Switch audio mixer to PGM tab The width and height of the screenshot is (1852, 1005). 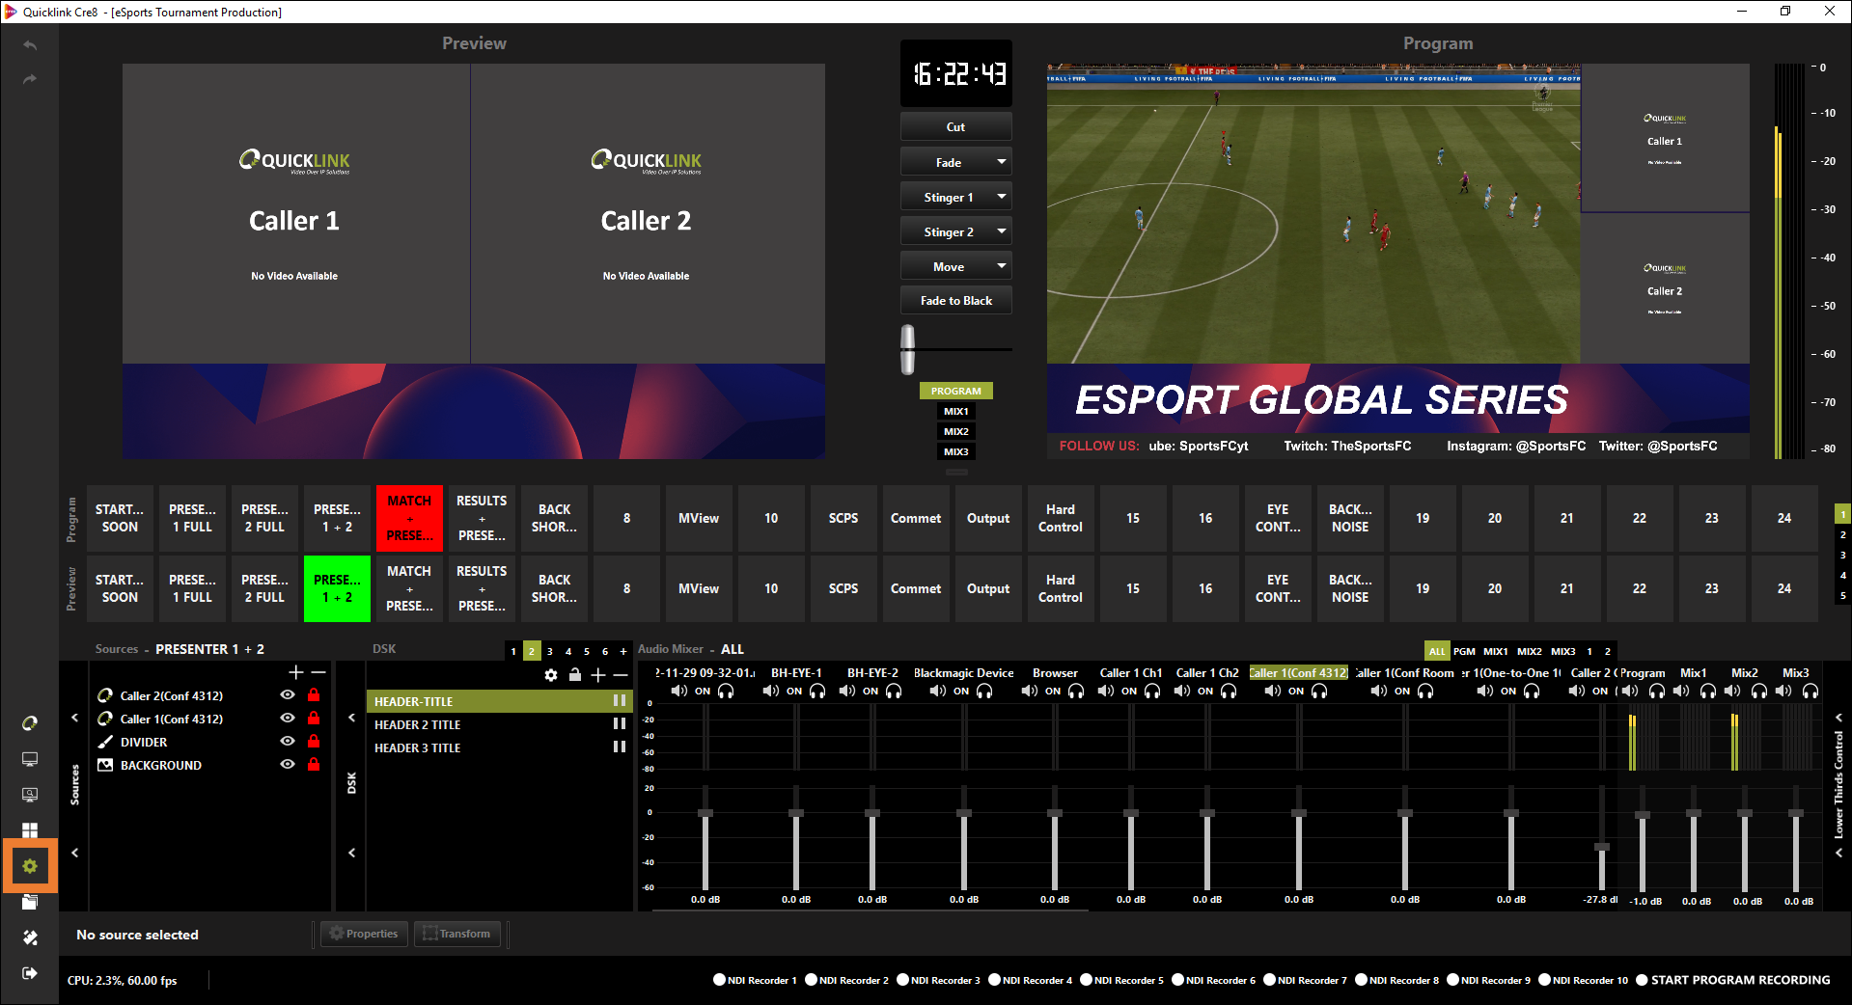(1464, 651)
